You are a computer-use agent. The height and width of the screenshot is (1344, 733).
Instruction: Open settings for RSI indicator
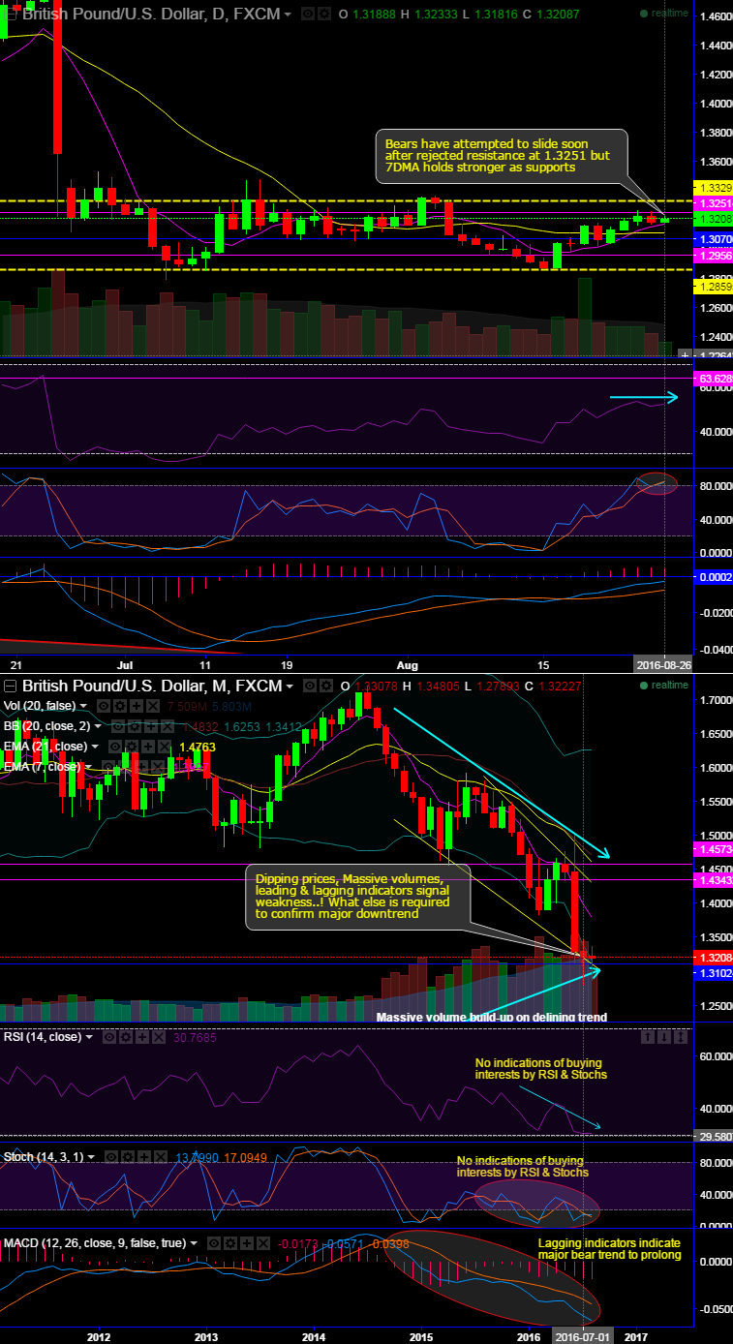[126, 1037]
